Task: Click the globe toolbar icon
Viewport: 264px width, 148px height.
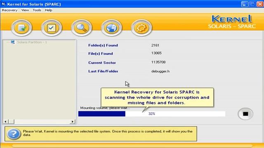Action: point(111,28)
